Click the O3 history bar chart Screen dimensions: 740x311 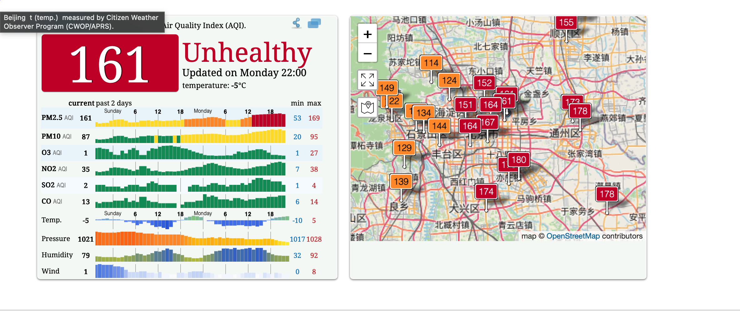190,152
